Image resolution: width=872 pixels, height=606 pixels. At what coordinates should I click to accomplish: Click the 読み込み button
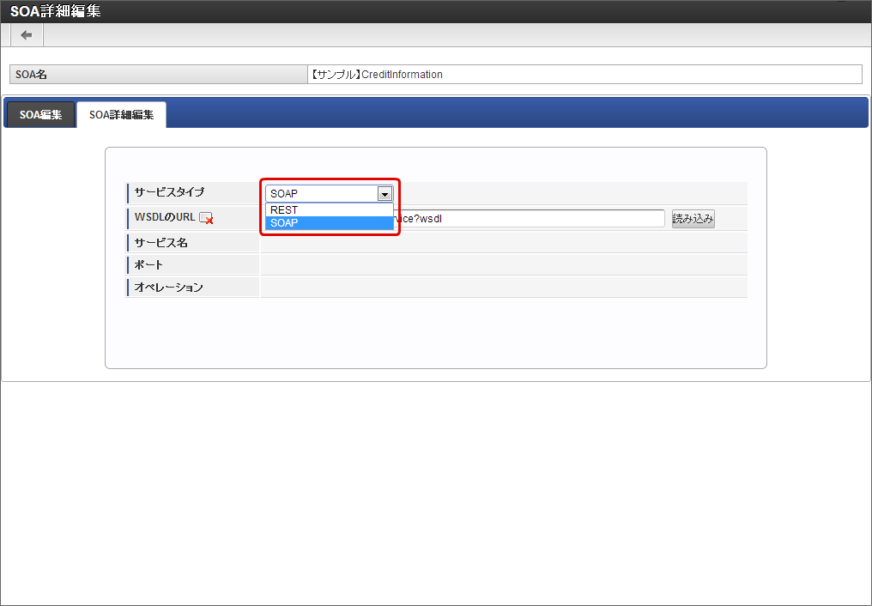(693, 219)
